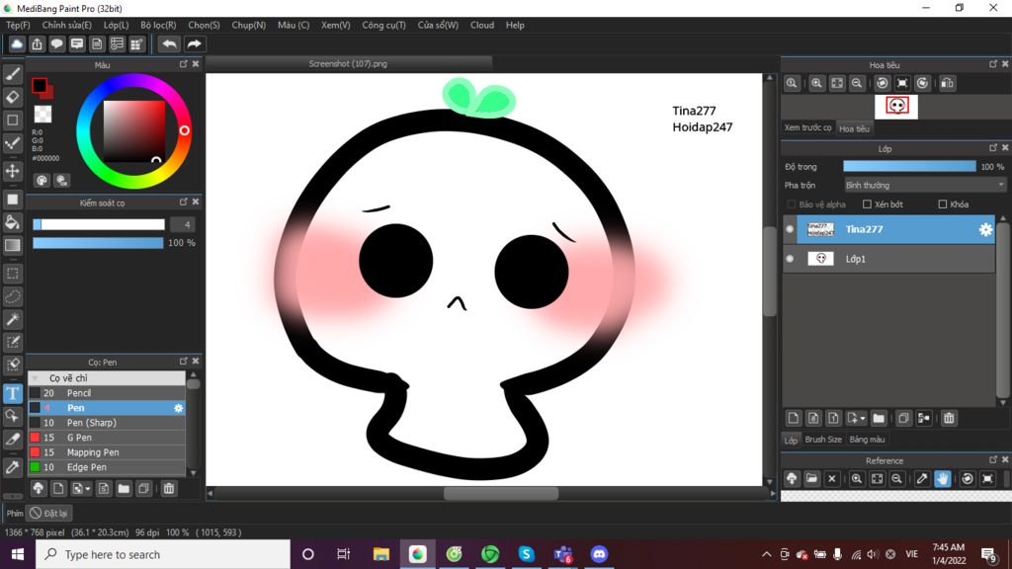
Task: Open the add-brush dropdown arrow
Action: click(87, 489)
